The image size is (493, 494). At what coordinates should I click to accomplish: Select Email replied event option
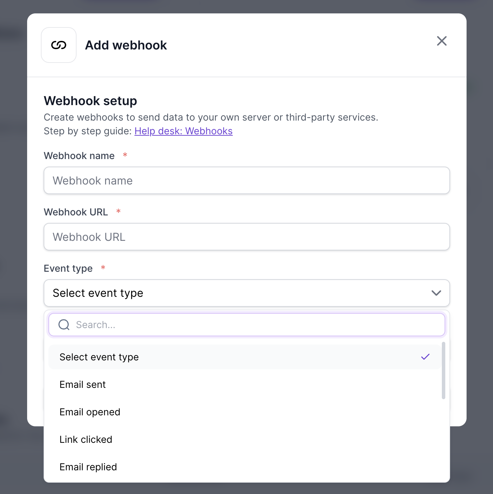click(x=88, y=467)
